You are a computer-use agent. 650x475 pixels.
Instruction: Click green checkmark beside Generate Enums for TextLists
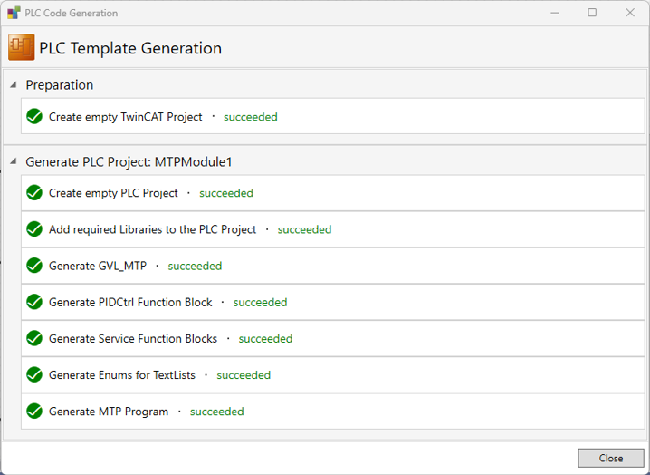[x=34, y=374]
